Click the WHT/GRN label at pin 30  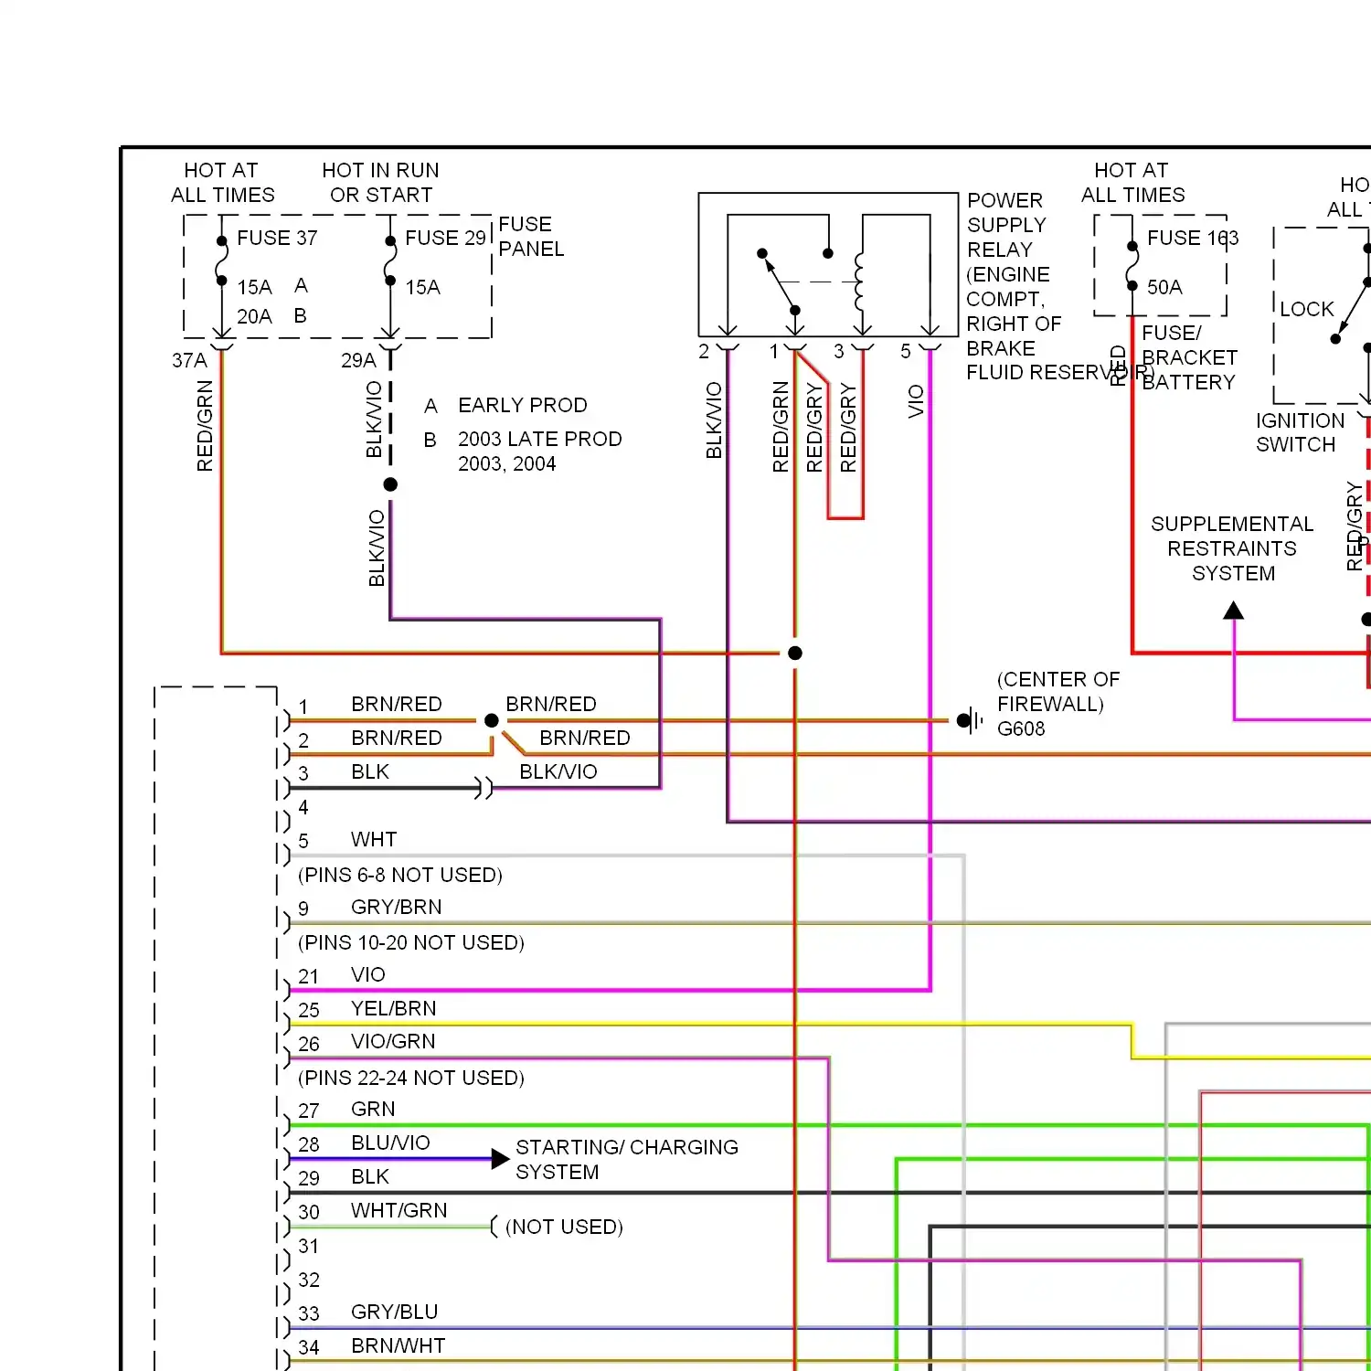[399, 1210]
